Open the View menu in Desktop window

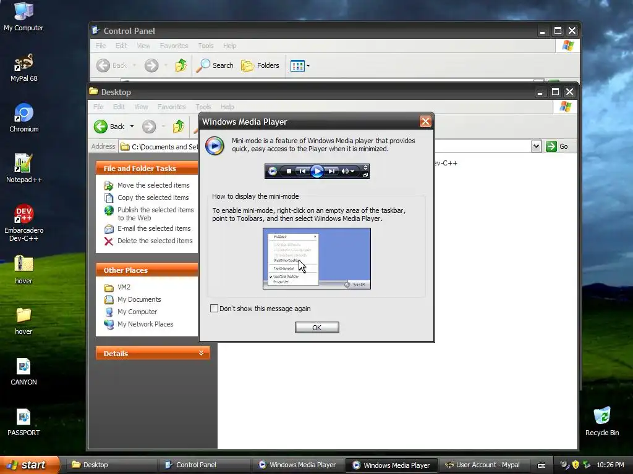coord(141,107)
